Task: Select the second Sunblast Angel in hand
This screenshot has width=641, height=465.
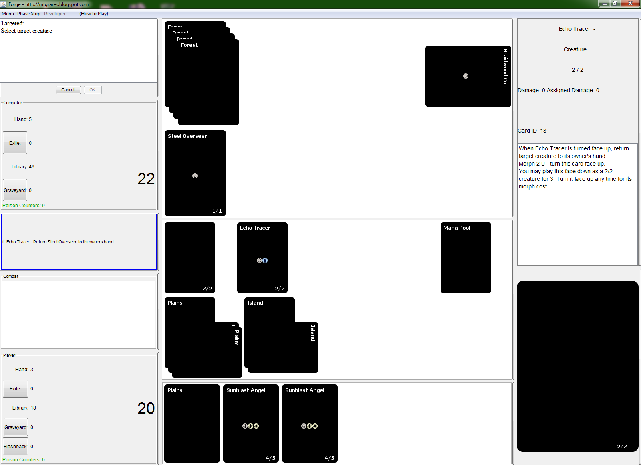Action: pyautogui.click(x=309, y=423)
